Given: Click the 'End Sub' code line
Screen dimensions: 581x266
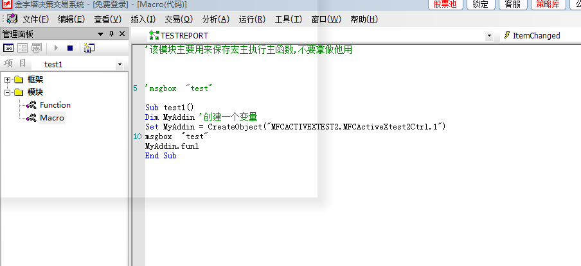Looking at the screenshot, I should click(161, 156).
